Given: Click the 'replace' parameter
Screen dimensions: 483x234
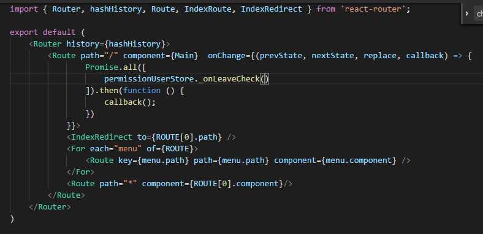Looking at the screenshot, I should 380,56.
